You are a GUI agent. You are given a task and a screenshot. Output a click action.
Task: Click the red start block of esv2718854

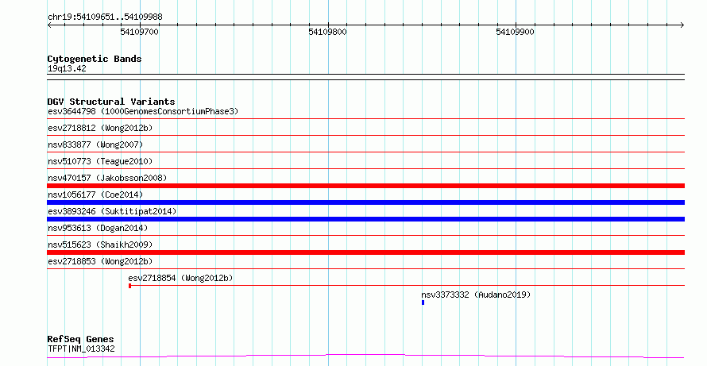click(129, 286)
